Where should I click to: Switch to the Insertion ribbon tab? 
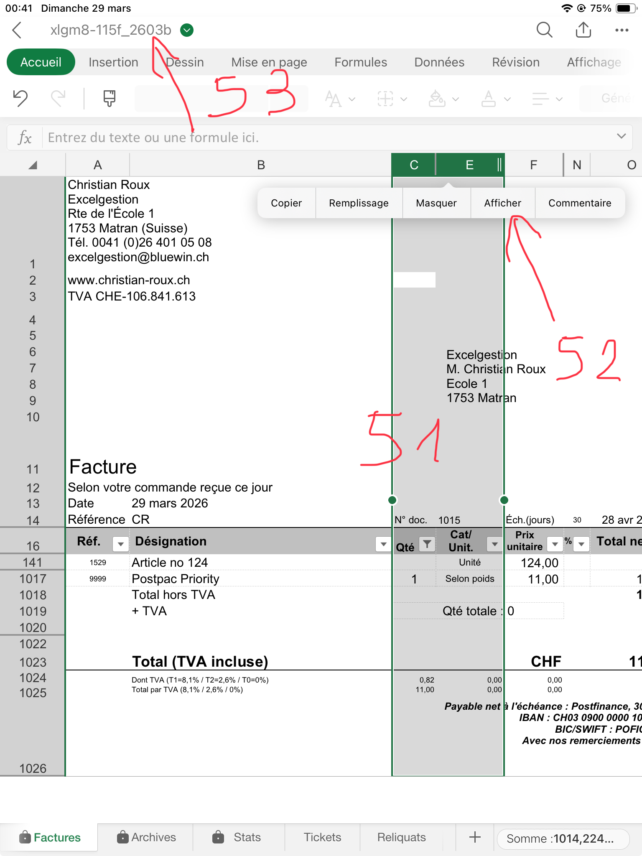pyautogui.click(x=113, y=62)
